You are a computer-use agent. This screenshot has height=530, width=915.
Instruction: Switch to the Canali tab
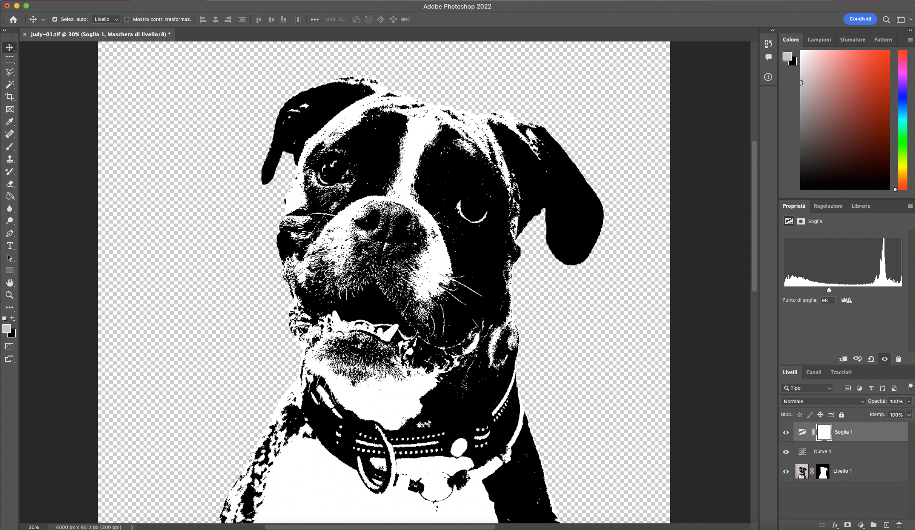pyautogui.click(x=814, y=372)
